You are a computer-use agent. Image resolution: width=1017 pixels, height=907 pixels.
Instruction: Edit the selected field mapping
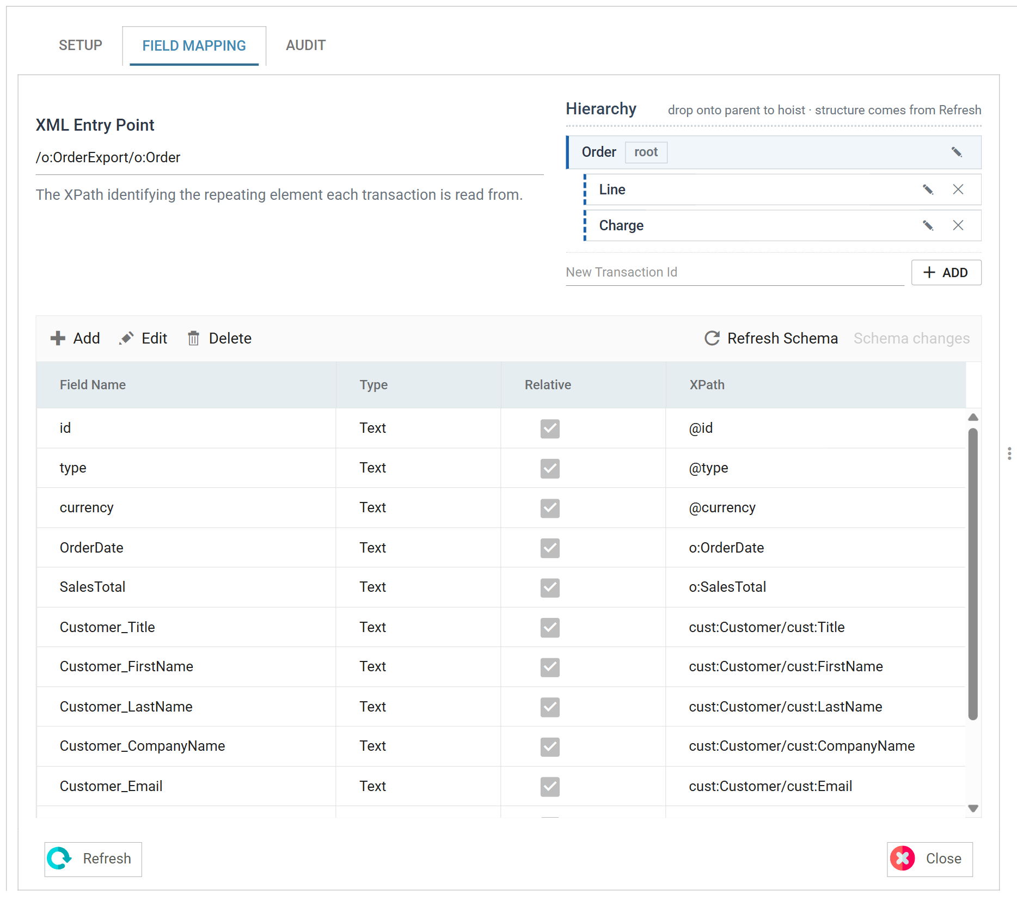coord(143,338)
